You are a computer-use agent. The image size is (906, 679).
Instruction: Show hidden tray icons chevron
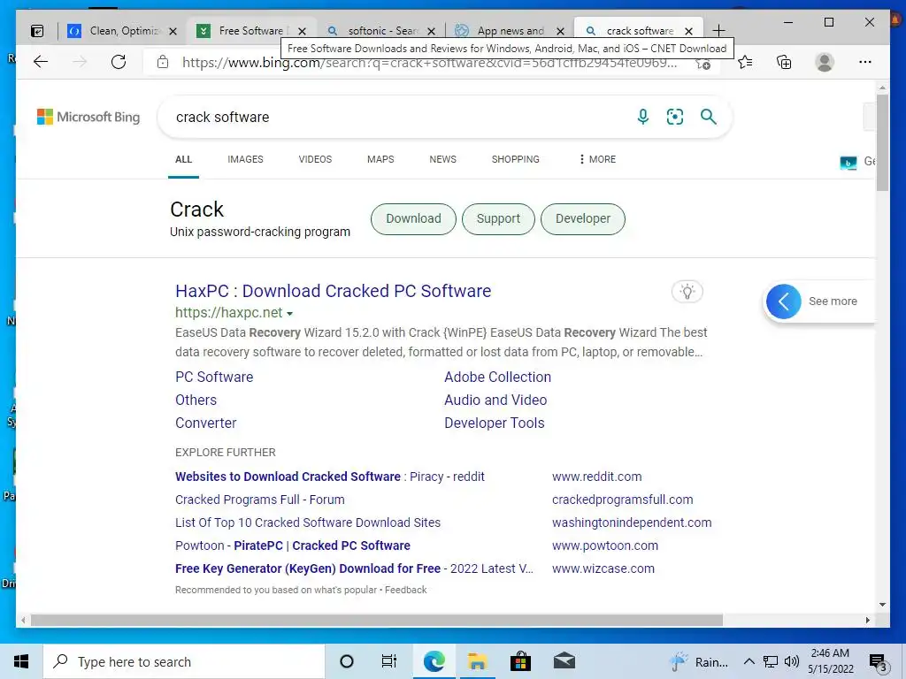(x=749, y=661)
